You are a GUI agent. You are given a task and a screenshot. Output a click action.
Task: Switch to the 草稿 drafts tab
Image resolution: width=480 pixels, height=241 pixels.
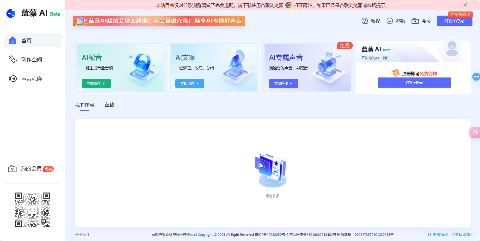[x=109, y=105]
